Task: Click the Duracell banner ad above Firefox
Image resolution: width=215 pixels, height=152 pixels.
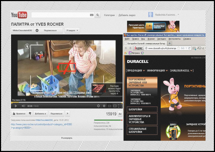Action: coord(153,26)
